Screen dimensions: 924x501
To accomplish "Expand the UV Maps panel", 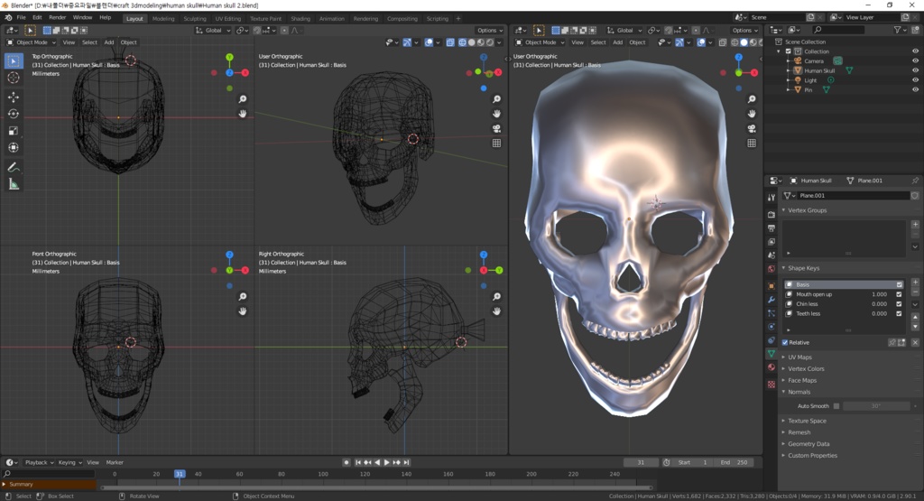I will [799, 357].
